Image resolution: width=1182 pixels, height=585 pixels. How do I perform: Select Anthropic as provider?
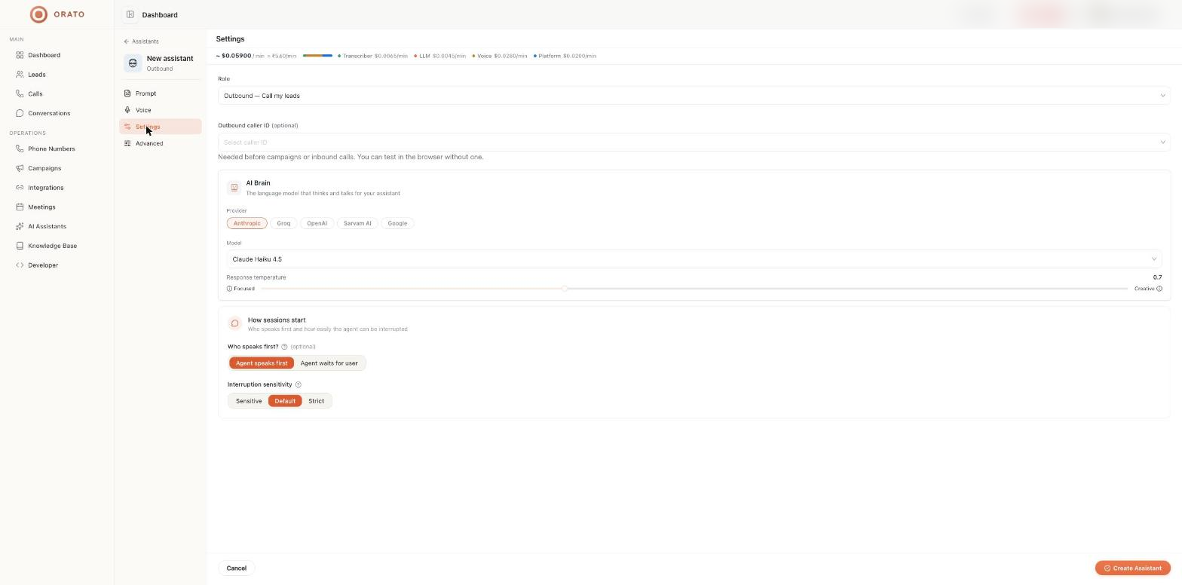(x=247, y=223)
